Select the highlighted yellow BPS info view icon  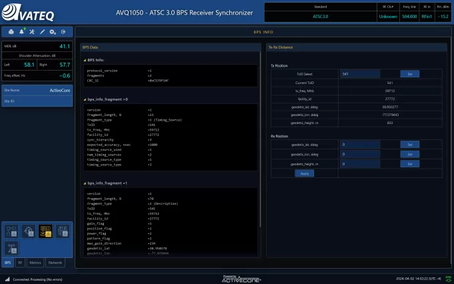(x=45, y=231)
